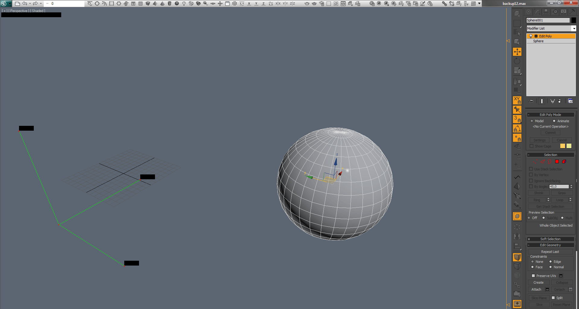Open the Hierarchy command panel tab
The image size is (579, 309).
pos(546,12)
